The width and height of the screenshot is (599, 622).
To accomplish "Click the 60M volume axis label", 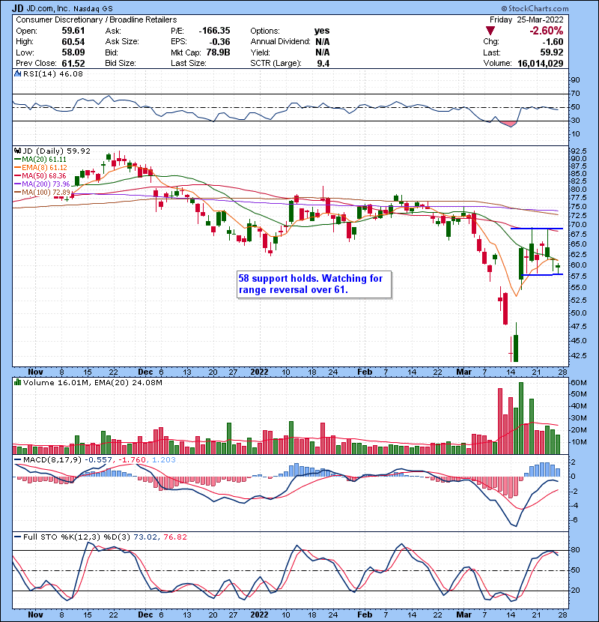I will click(x=578, y=383).
